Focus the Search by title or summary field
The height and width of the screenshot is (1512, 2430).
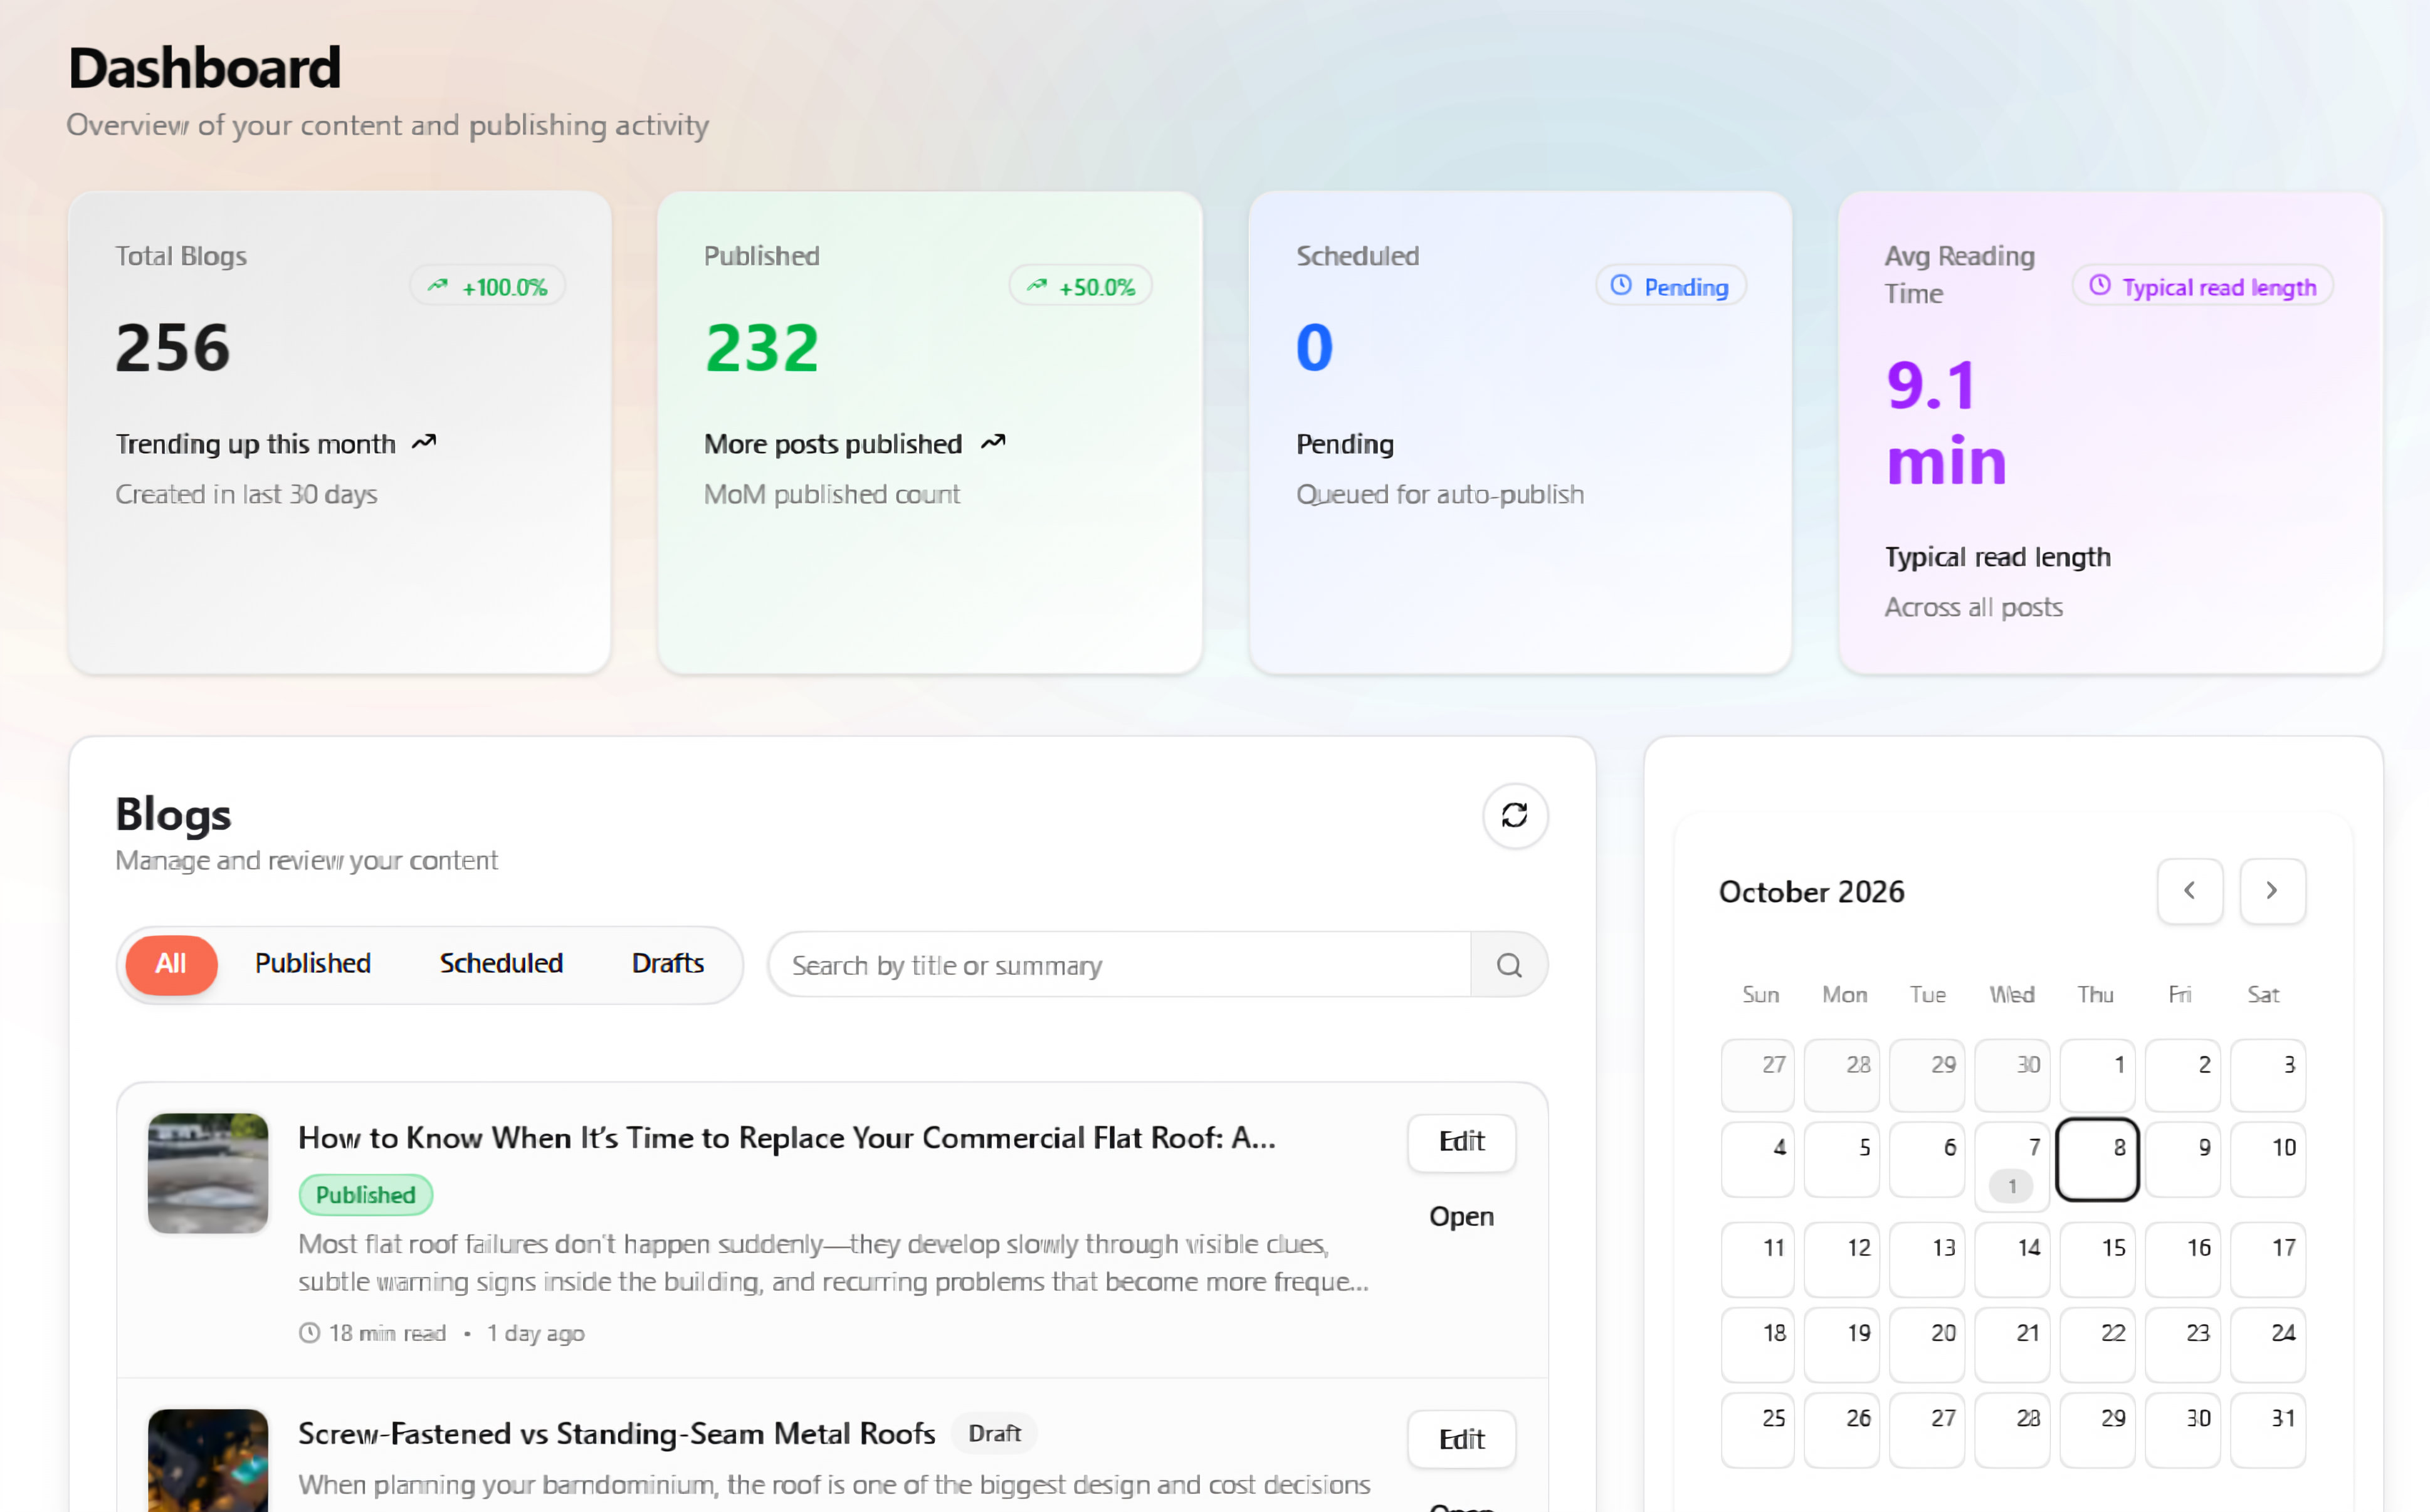[x=1119, y=965]
